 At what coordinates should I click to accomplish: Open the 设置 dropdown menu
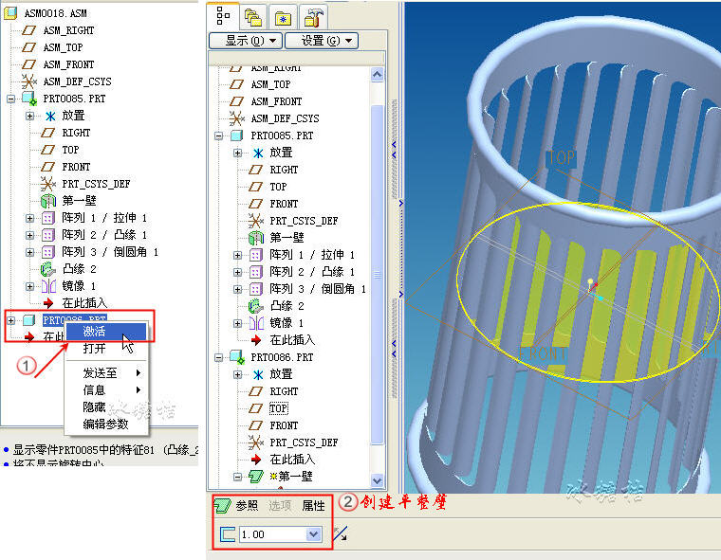(322, 41)
